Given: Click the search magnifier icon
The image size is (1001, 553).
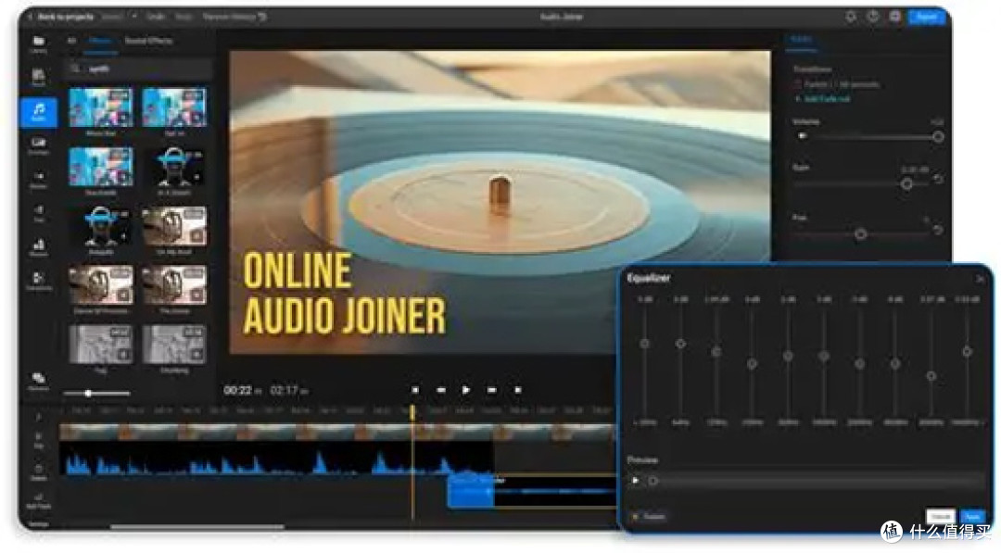Looking at the screenshot, I should click(x=75, y=69).
